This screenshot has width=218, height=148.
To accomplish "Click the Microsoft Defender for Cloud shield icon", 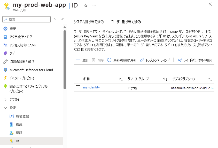I will pyautogui.click(x=5, y=70).
